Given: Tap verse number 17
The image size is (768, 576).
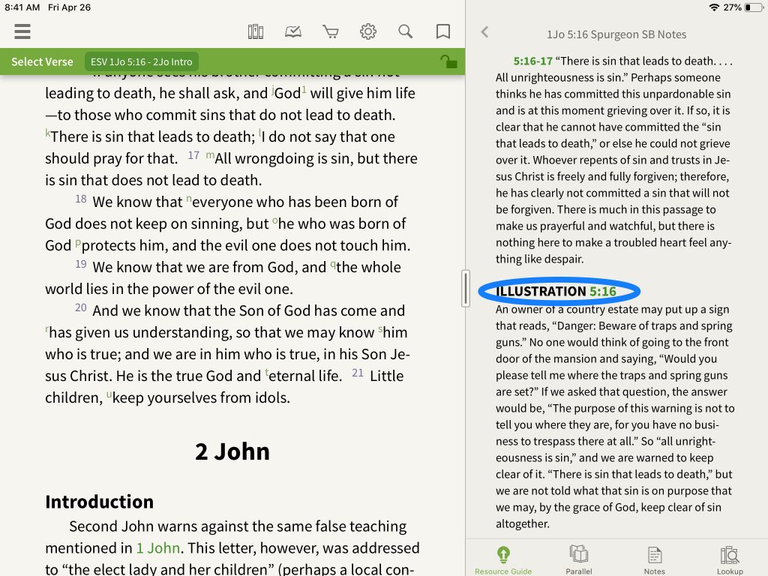Looking at the screenshot, I should 193,155.
